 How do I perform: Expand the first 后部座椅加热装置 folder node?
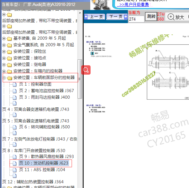click(4, 15)
